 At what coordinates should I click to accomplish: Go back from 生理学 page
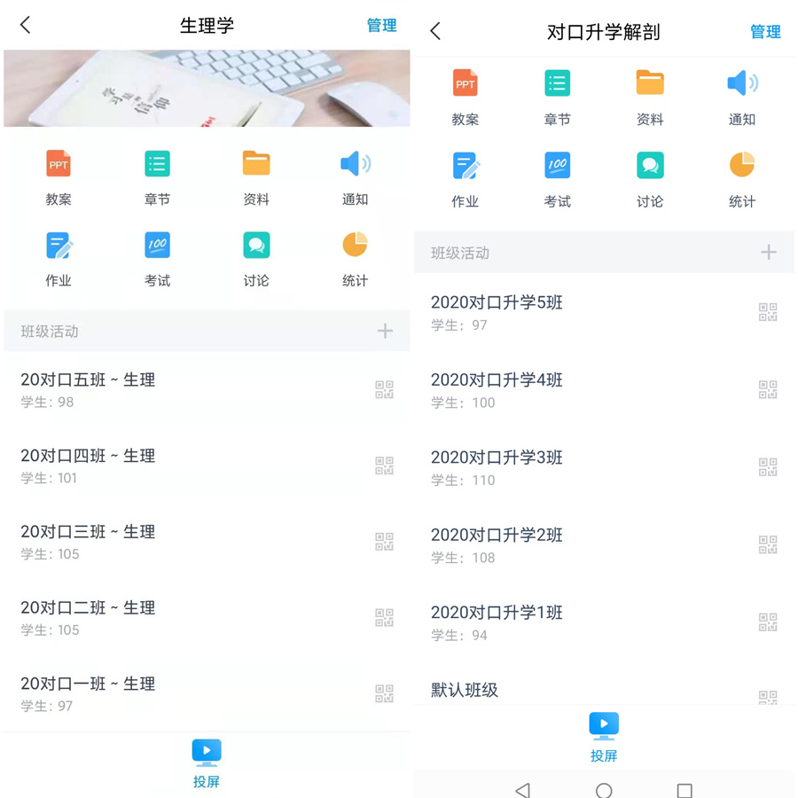point(26,26)
